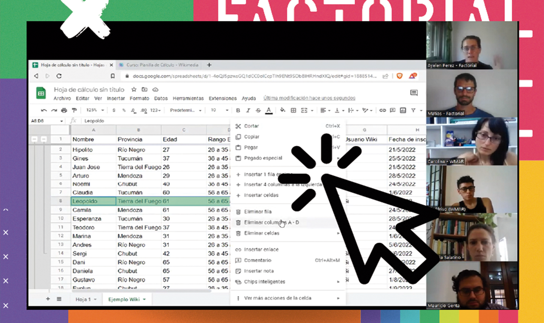Viewport: 544px width, 323px height.
Task: Toggle bold formatting with the B button
Action: point(239,110)
